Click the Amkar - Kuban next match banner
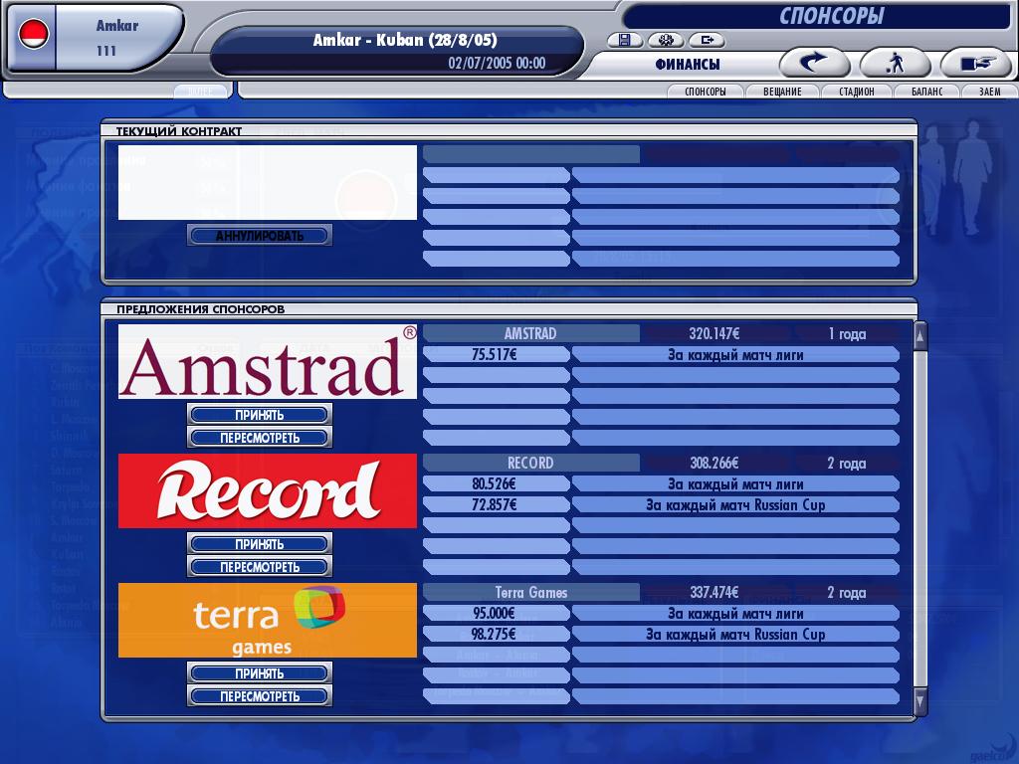 (405, 40)
